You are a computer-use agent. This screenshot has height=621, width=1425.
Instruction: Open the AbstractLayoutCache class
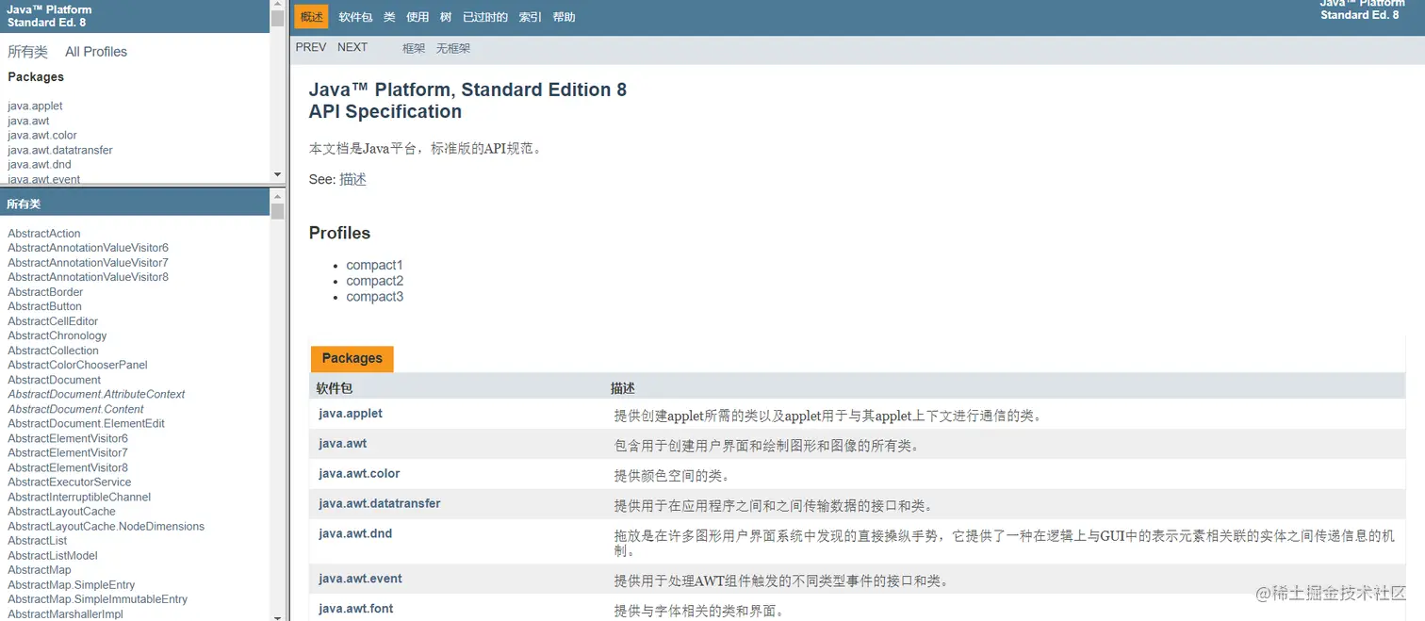[x=61, y=512]
